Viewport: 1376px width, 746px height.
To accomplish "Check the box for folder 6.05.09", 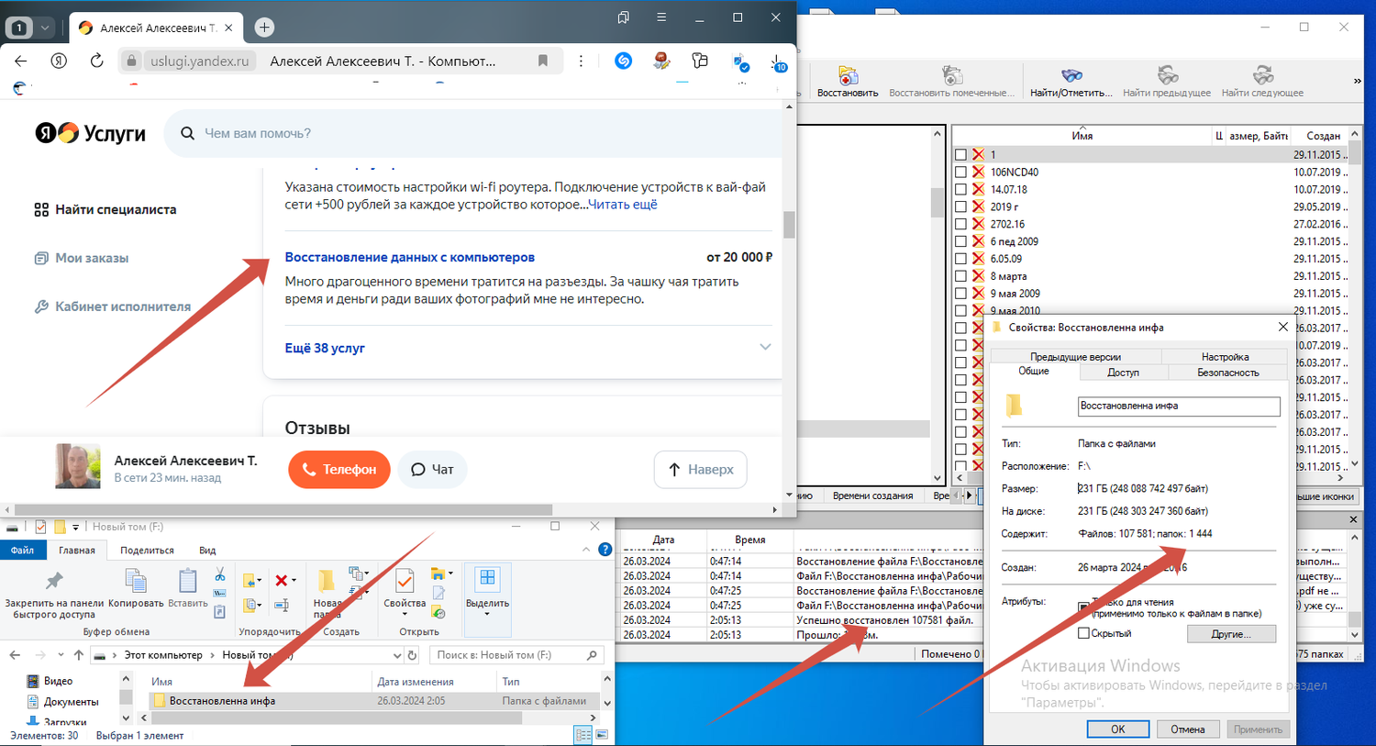I will tap(960, 259).
